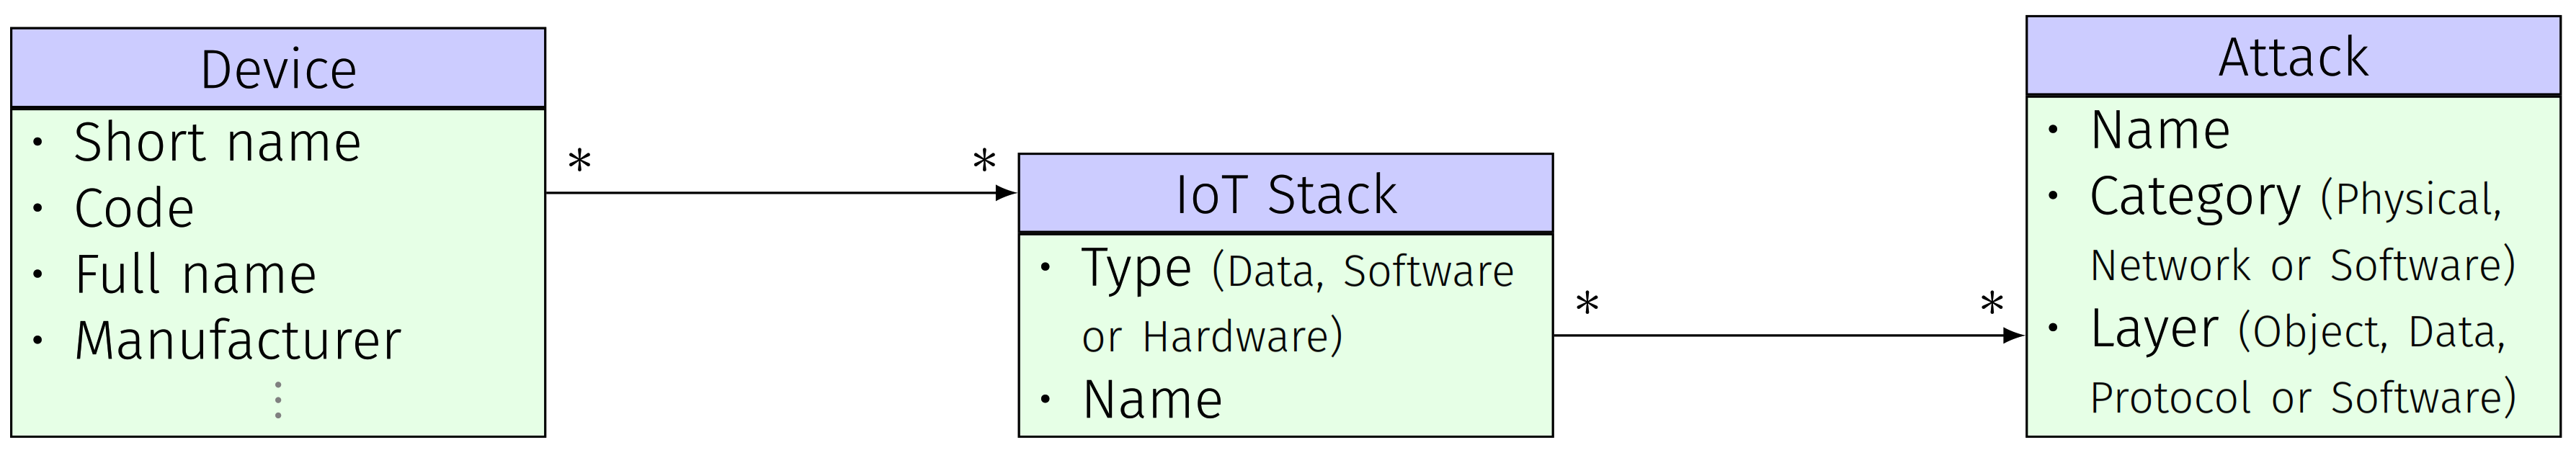The height and width of the screenshot is (450, 2576).
Task: Click the Category attribute in Attack
Action: click(x=2194, y=197)
